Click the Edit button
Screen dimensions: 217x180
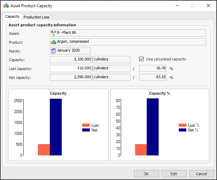[x=174, y=174]
